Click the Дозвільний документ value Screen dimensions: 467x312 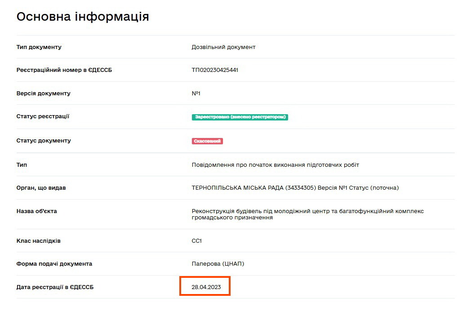(223, 47)
